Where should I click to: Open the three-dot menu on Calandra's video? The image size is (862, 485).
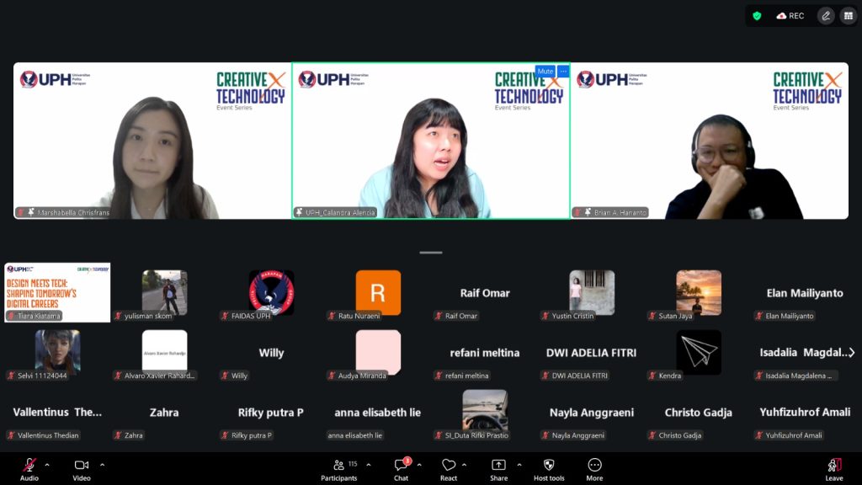point(563,72)
